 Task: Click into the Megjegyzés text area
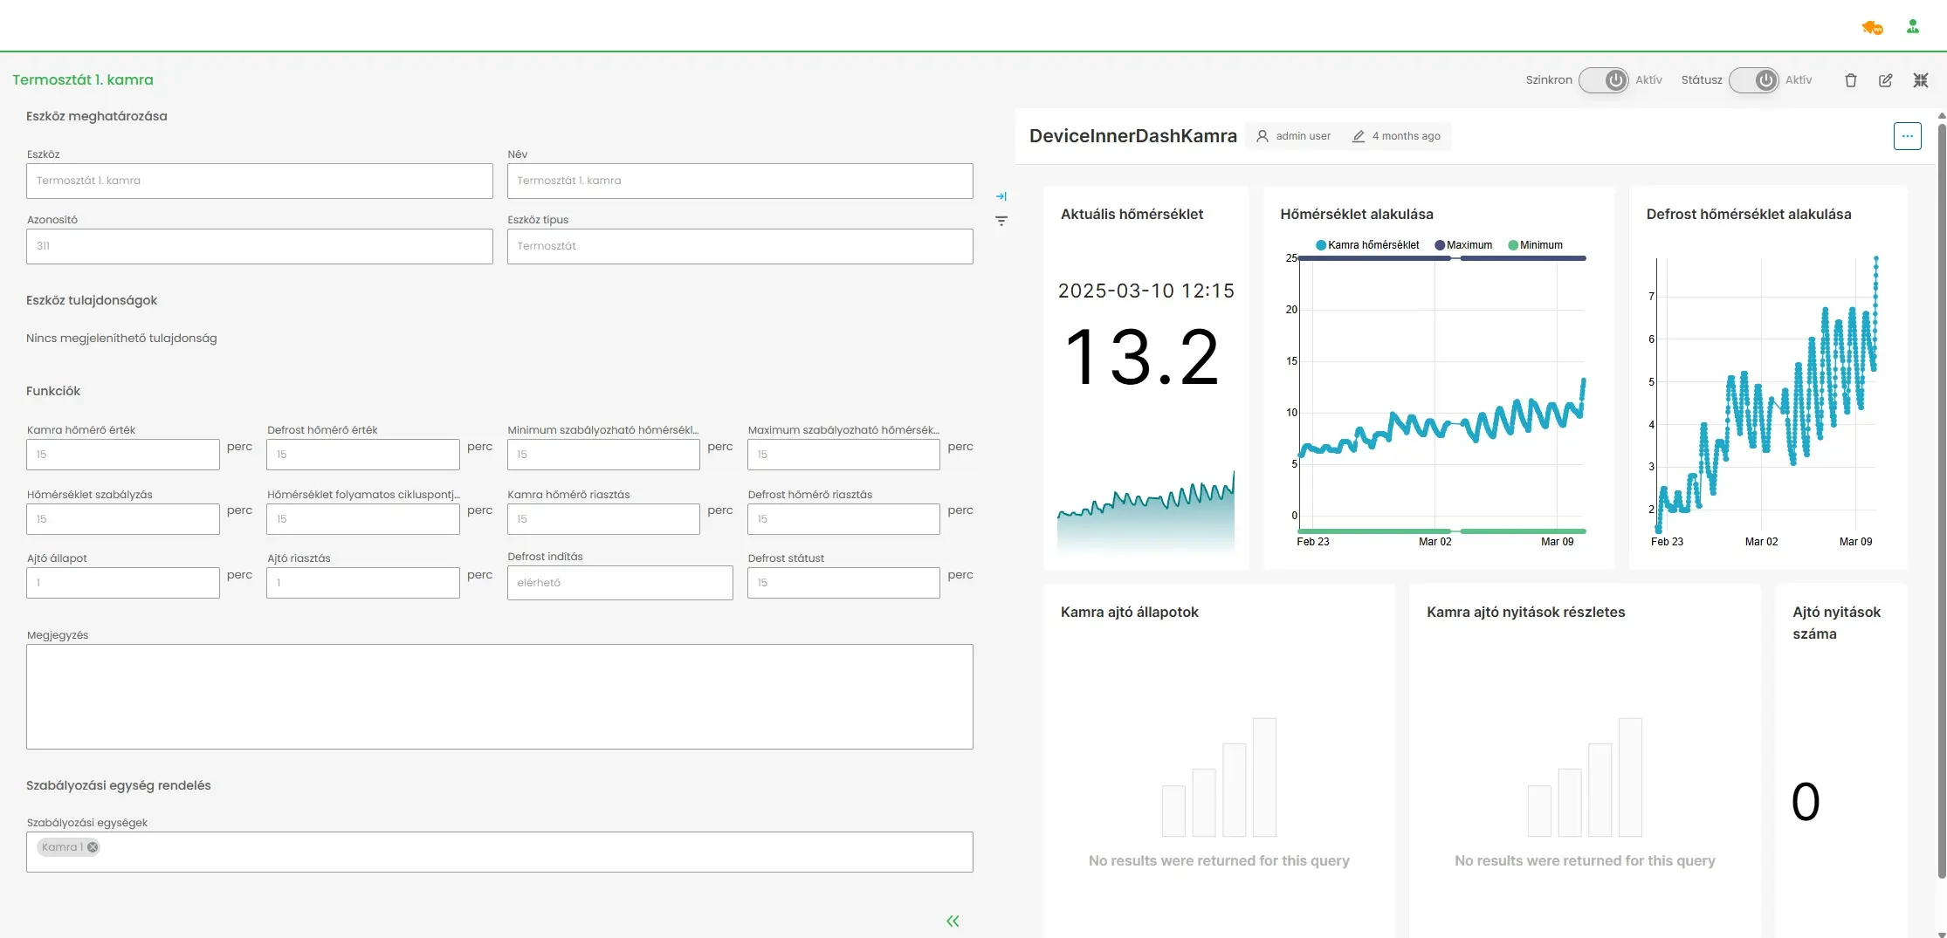click(x=499, y=696)
